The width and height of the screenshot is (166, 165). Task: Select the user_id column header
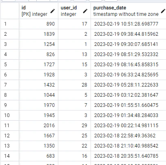coord(74,11)
